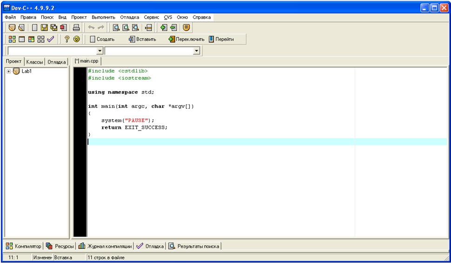Click the Save All icon
The width and height of the screenshot is (451, 263).
click(x=54, y=27)
